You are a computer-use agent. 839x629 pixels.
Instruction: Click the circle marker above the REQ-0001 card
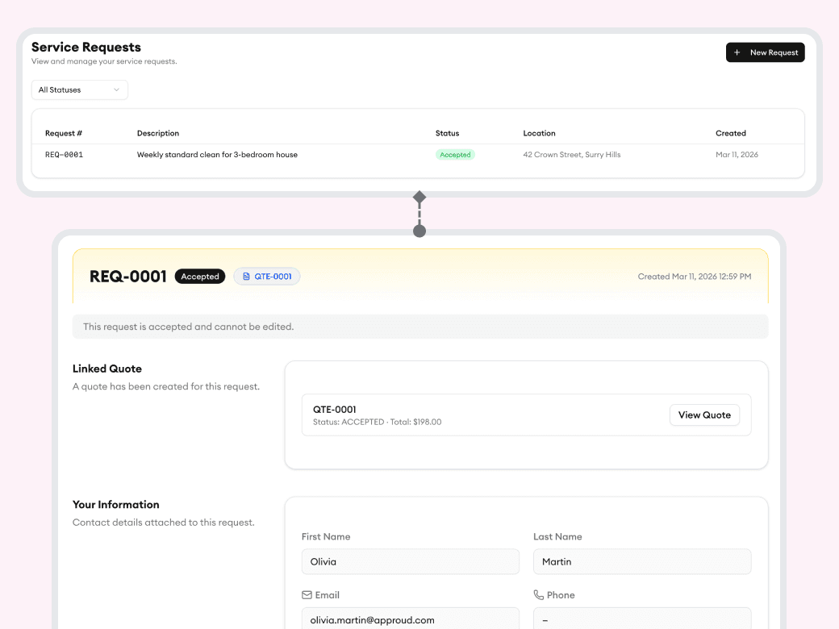(x=419, y=231)
